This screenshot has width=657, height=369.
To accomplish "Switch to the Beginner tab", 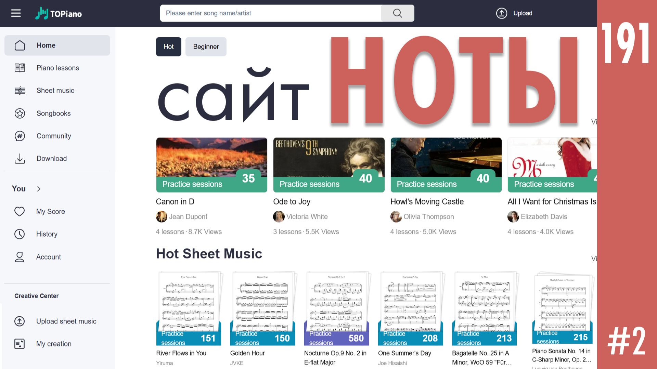I will coord(206,47).
